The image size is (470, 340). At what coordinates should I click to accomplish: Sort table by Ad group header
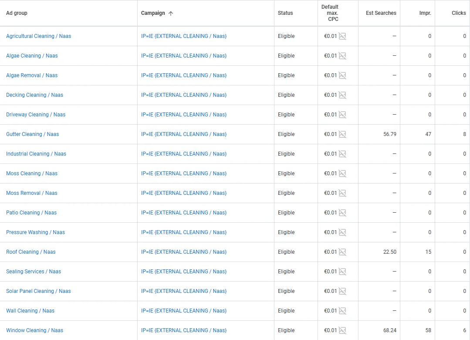pyautogui.click(x=17, y=13)
